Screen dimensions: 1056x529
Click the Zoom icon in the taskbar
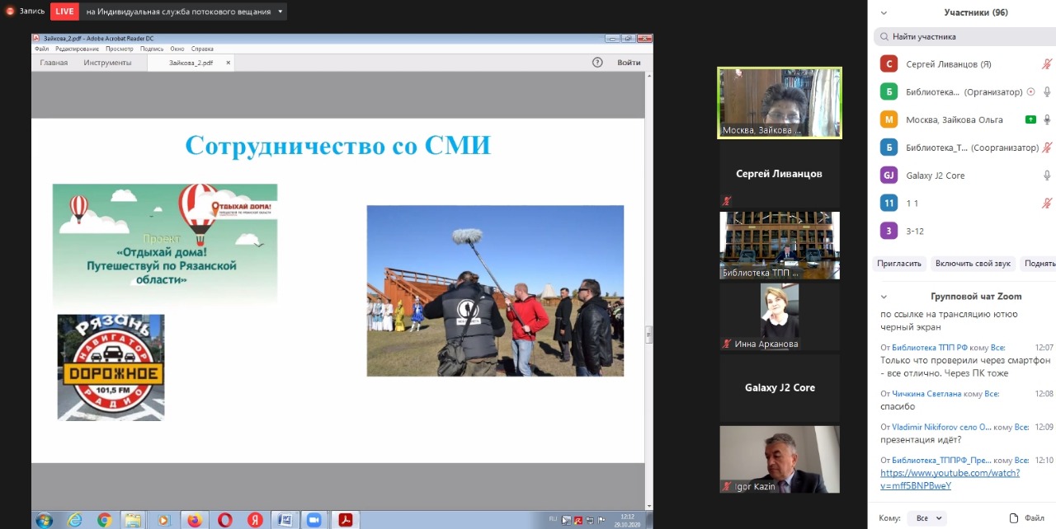point(313,520)
